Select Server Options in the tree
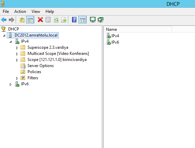The image size is (195, 148). tap(40, 66)
